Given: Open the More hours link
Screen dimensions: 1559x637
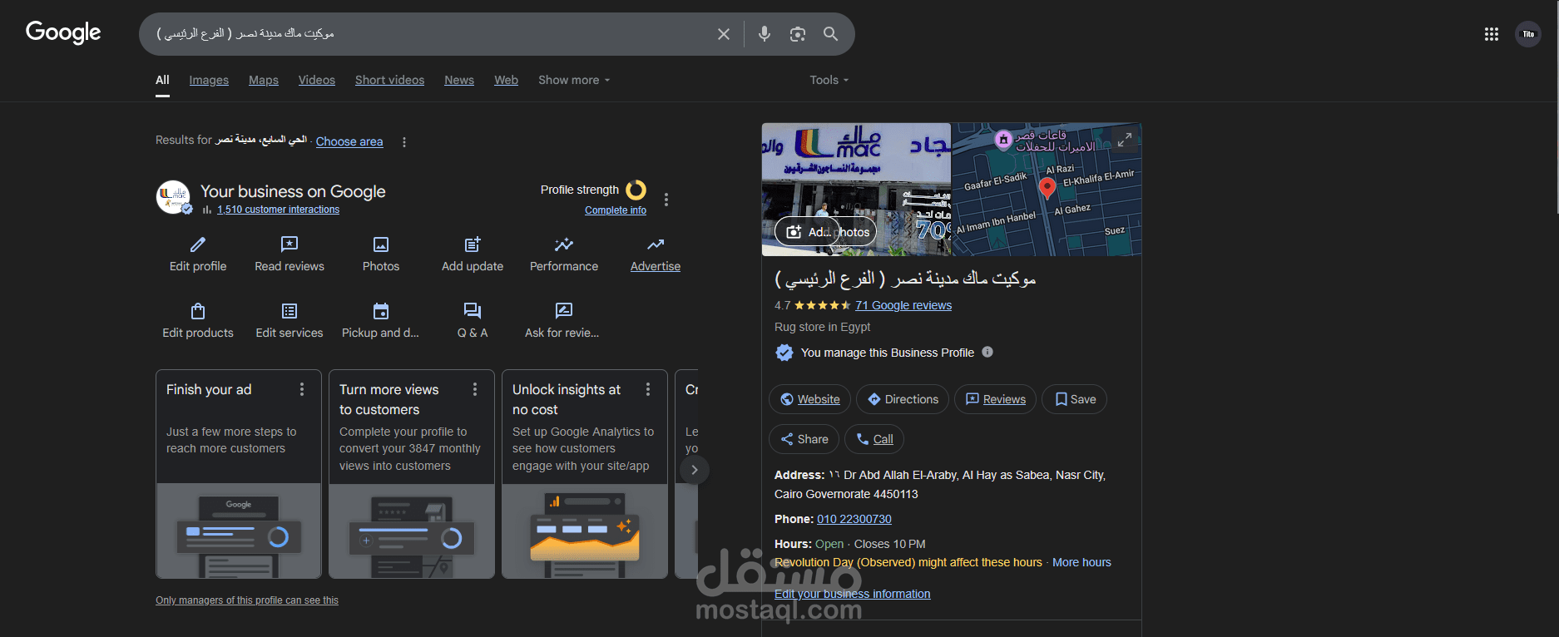Looking at the screenshot, I should click(x=1081, y=562).
